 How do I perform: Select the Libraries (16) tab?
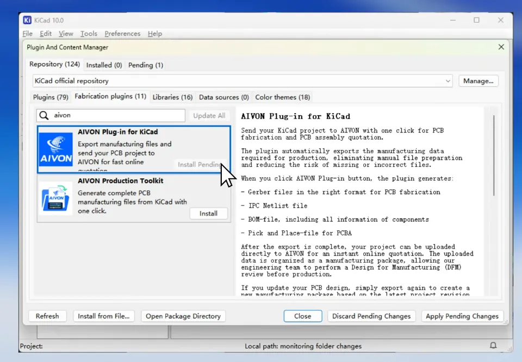click(172, 97)
